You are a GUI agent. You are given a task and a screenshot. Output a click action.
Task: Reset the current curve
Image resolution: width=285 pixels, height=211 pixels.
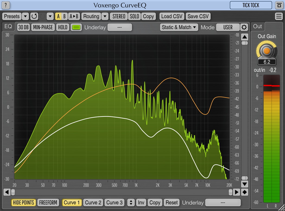[x=172, y=203]
